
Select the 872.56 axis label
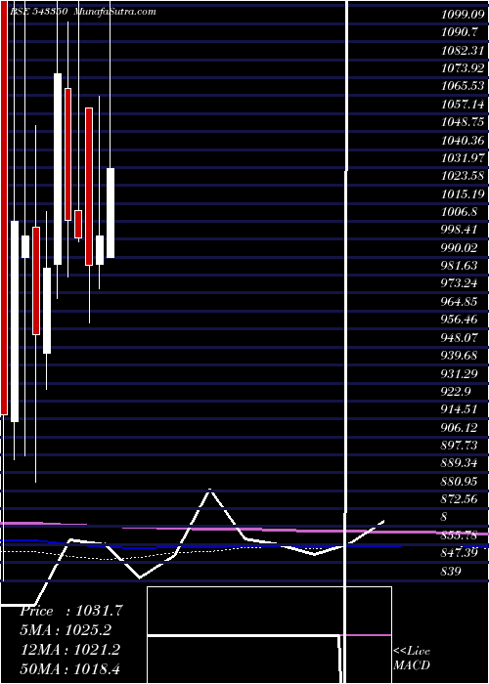pos(461,499)
